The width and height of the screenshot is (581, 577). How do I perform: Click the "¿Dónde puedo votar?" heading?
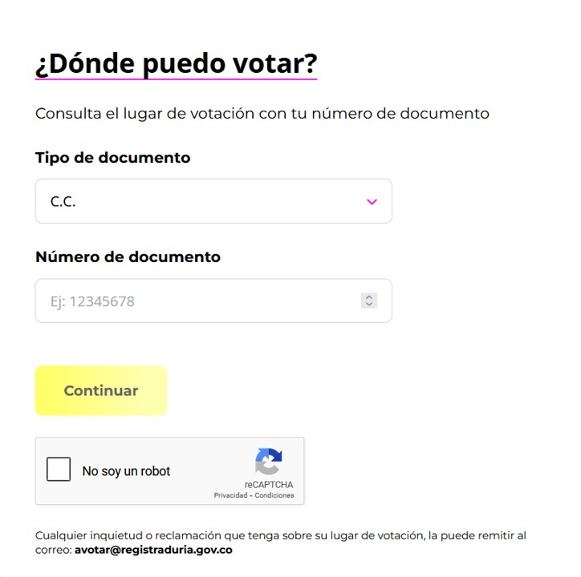point(176,63)
